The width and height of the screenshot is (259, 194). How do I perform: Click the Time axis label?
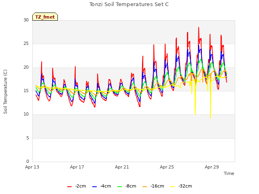[229, 173]
